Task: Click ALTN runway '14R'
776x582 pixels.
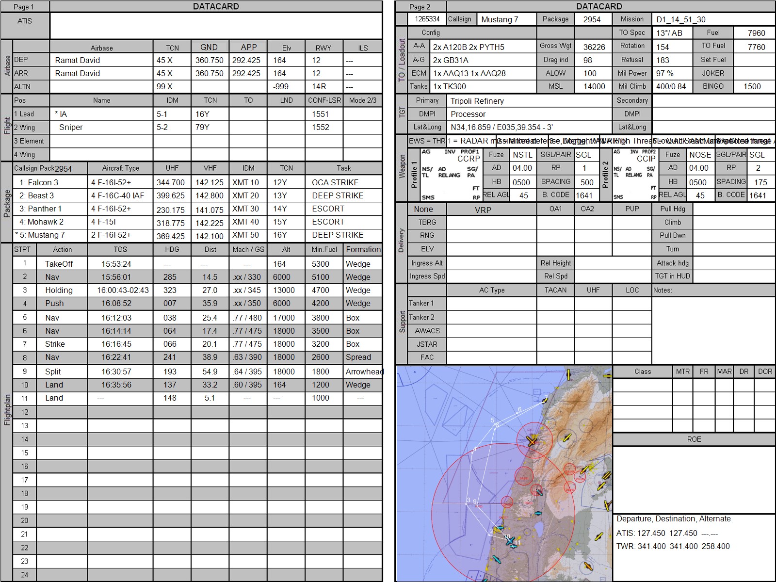Action: (x=319, y=86)
